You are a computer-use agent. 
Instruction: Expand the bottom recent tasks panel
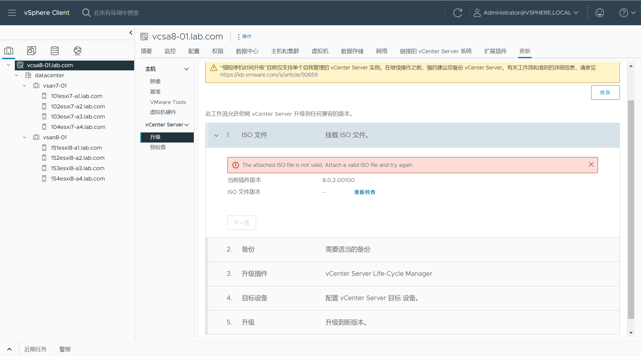tap(9, 349)
